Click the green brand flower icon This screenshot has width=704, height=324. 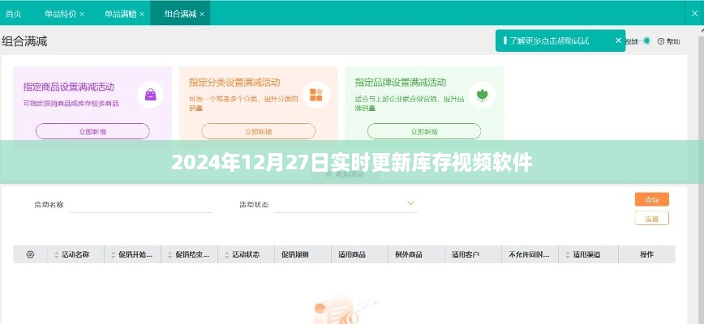[x=483, y=95]
